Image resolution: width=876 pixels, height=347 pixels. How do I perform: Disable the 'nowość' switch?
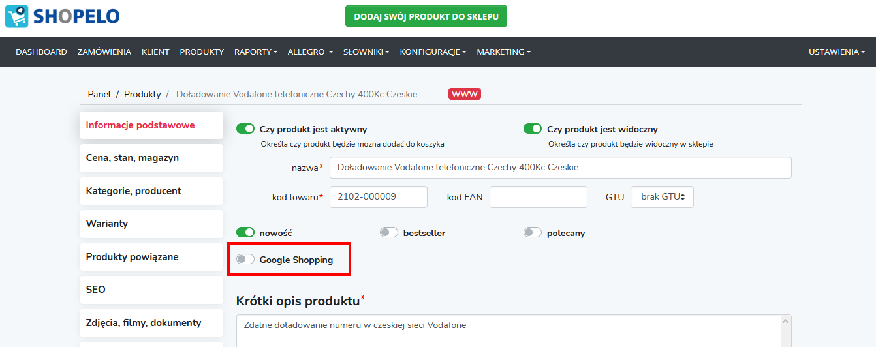click(x=245, y=232)
